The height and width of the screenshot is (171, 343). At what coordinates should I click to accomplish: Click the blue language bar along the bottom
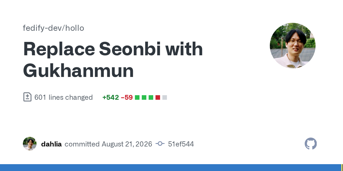[171, 168]
